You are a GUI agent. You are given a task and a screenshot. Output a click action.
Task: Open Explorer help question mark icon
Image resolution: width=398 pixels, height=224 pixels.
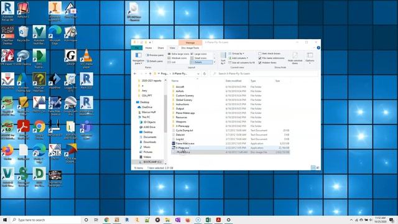click(318, 48)
